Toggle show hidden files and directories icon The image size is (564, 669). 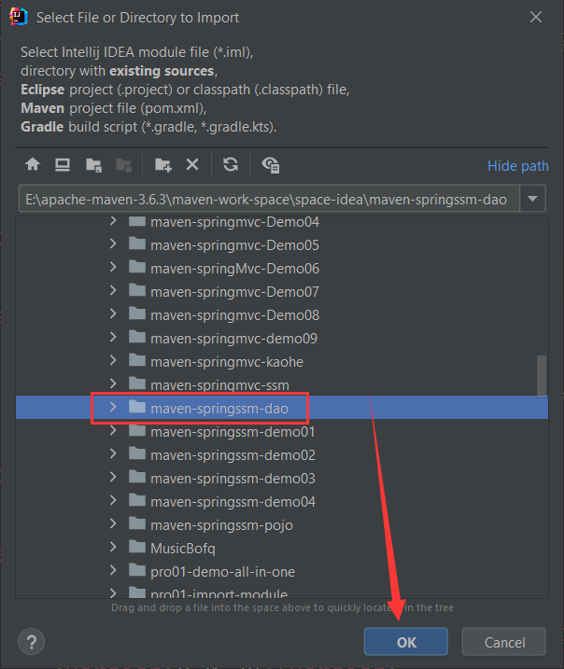pos(270,165)
